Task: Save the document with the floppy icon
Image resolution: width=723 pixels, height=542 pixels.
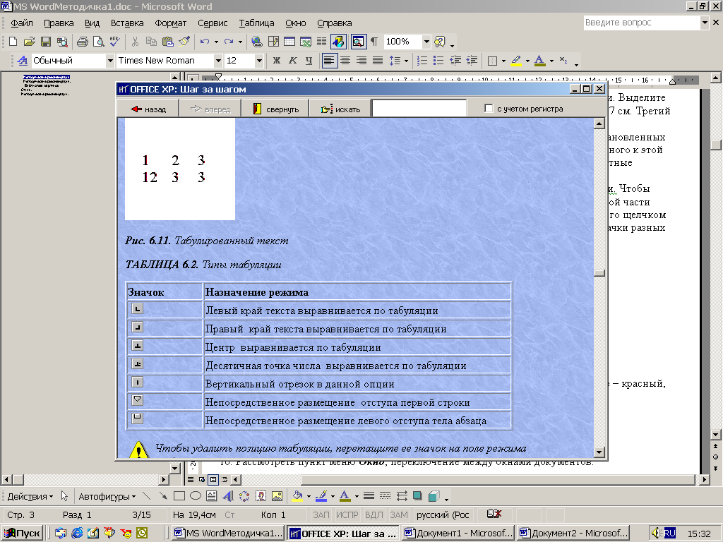Action: point(46,42)
